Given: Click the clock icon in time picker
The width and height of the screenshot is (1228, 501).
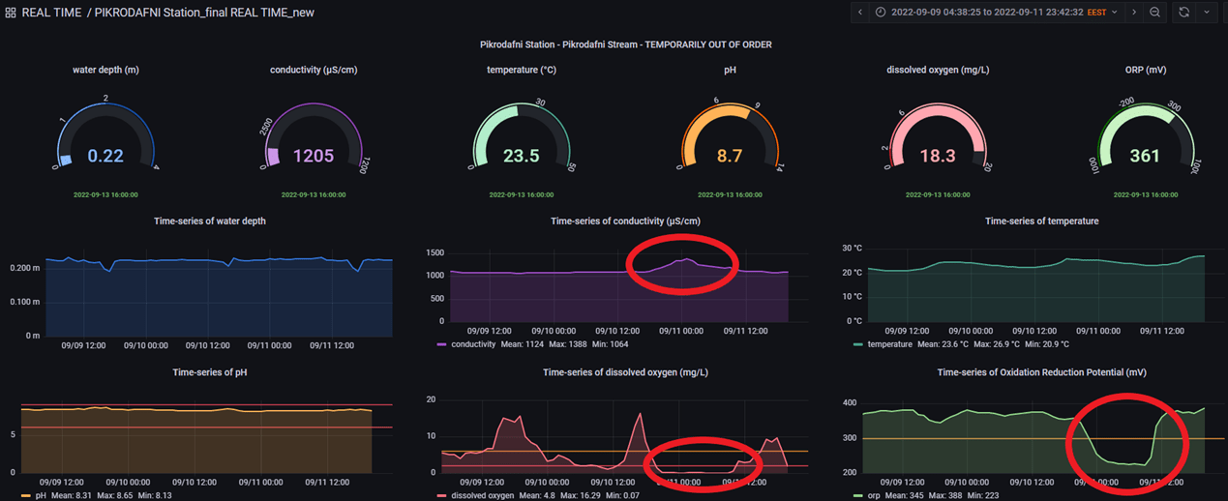Looking at the screenshot, I should 881,13.
